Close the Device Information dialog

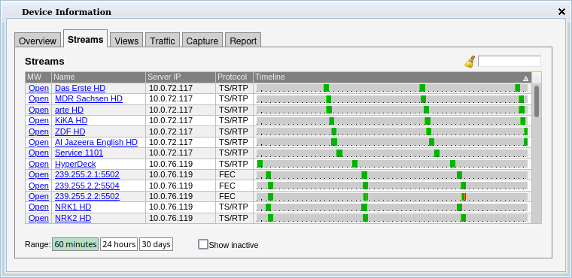coord(561,12)
